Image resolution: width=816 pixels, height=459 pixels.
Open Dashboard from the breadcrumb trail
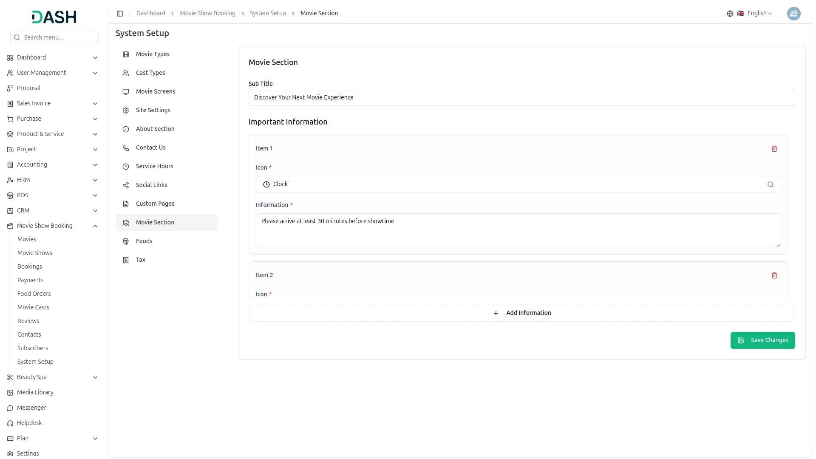click(x=150, y=13)
